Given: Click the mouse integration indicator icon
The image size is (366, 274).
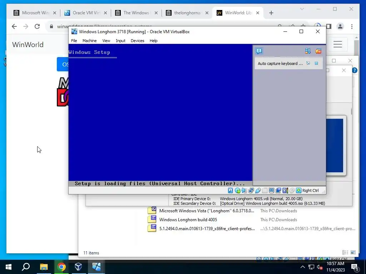Looking at the screenshot, I should (x=292, y=191).
